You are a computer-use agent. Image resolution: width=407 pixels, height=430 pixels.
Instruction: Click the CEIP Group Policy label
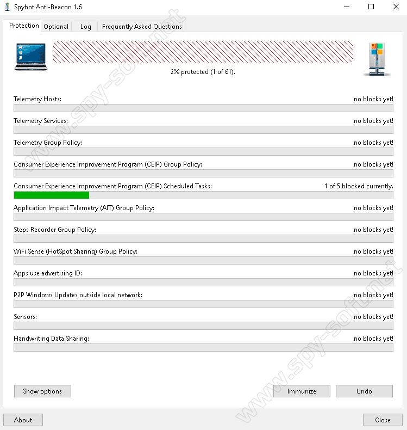108,164
